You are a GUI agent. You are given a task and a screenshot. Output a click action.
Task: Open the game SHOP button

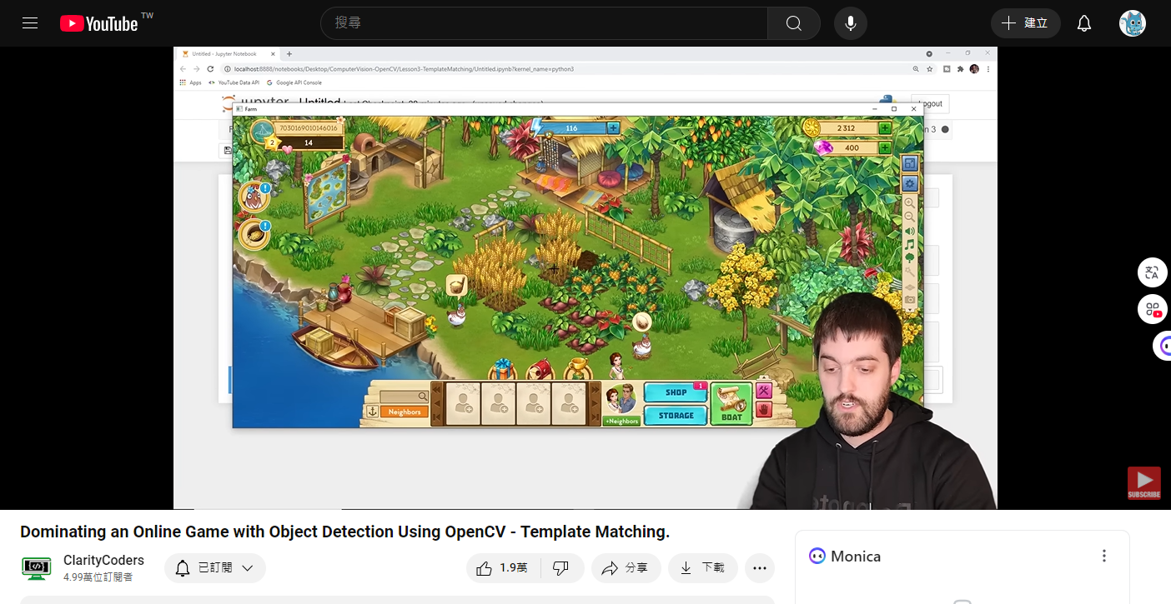[x=676, y=392]
